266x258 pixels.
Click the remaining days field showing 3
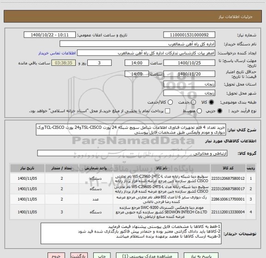99,63
